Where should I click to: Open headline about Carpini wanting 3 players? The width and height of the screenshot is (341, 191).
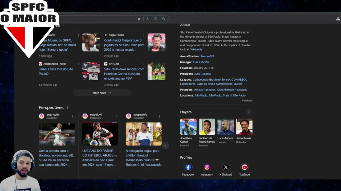[124, 45]
